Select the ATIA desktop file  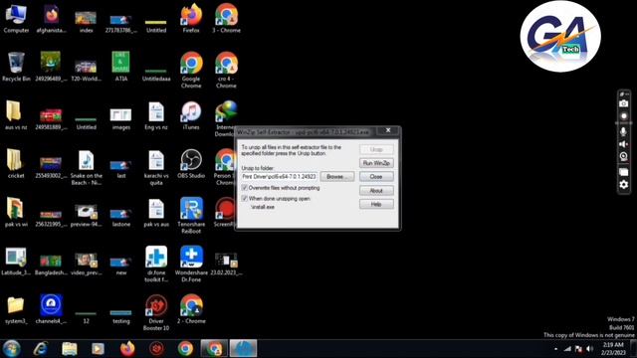tap(121, 67)
